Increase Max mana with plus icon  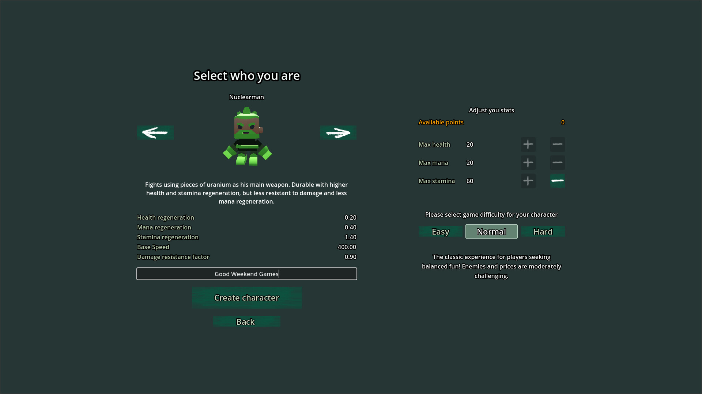528,163
